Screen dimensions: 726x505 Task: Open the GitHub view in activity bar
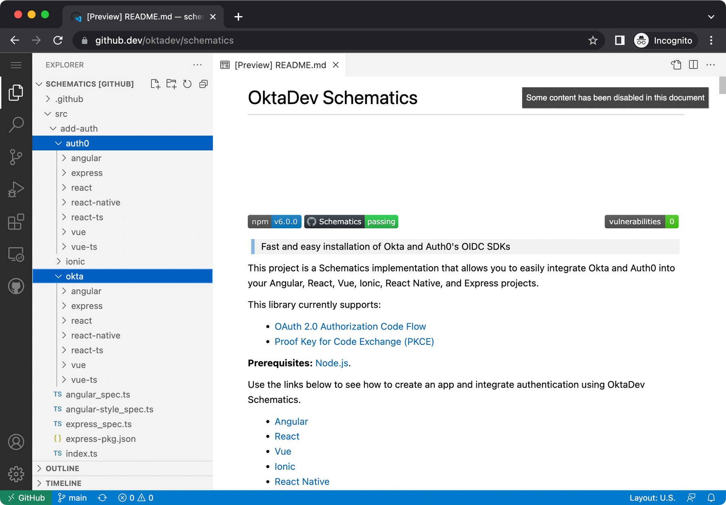16,286
